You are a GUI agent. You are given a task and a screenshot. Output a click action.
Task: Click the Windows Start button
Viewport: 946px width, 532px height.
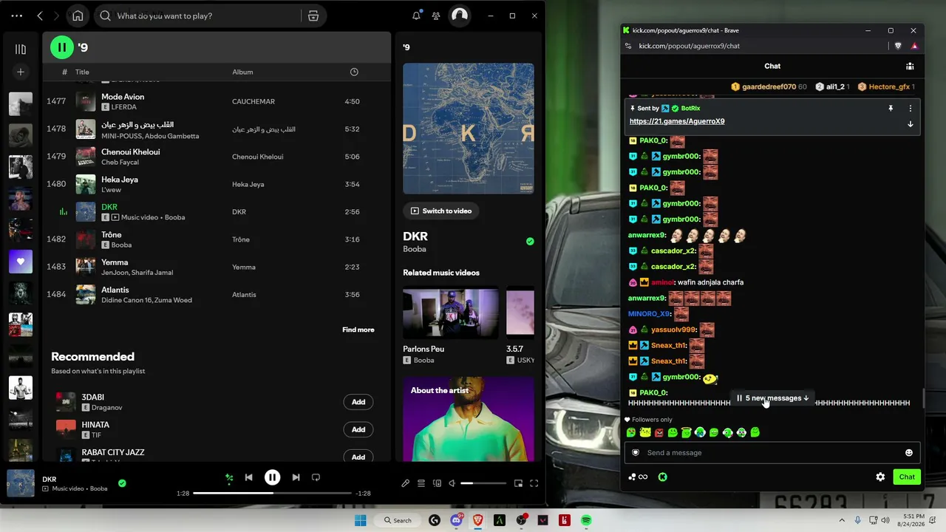[x=361, y=520]
